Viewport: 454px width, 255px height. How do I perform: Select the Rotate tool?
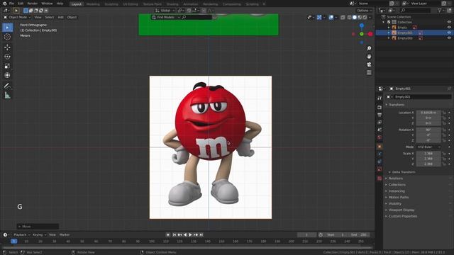pos(8,57)
